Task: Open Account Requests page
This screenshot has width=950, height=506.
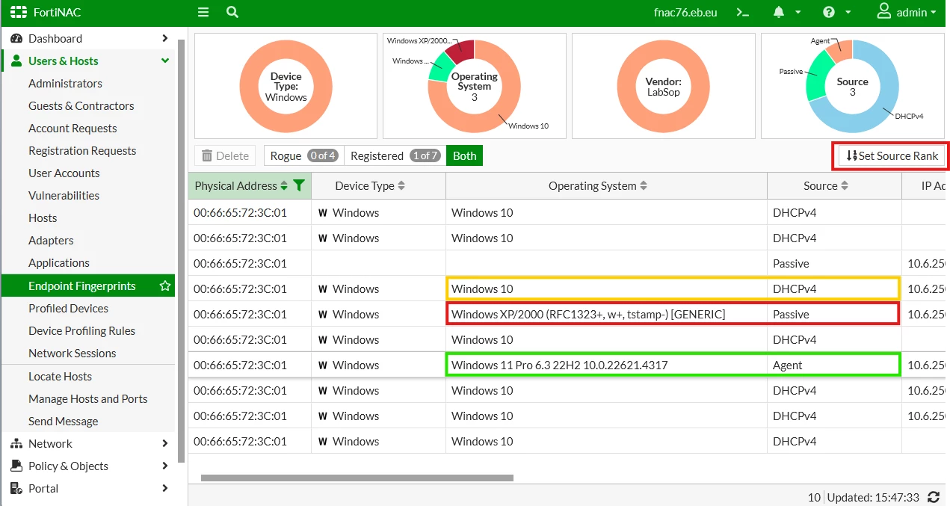Action: coord(73,129)
